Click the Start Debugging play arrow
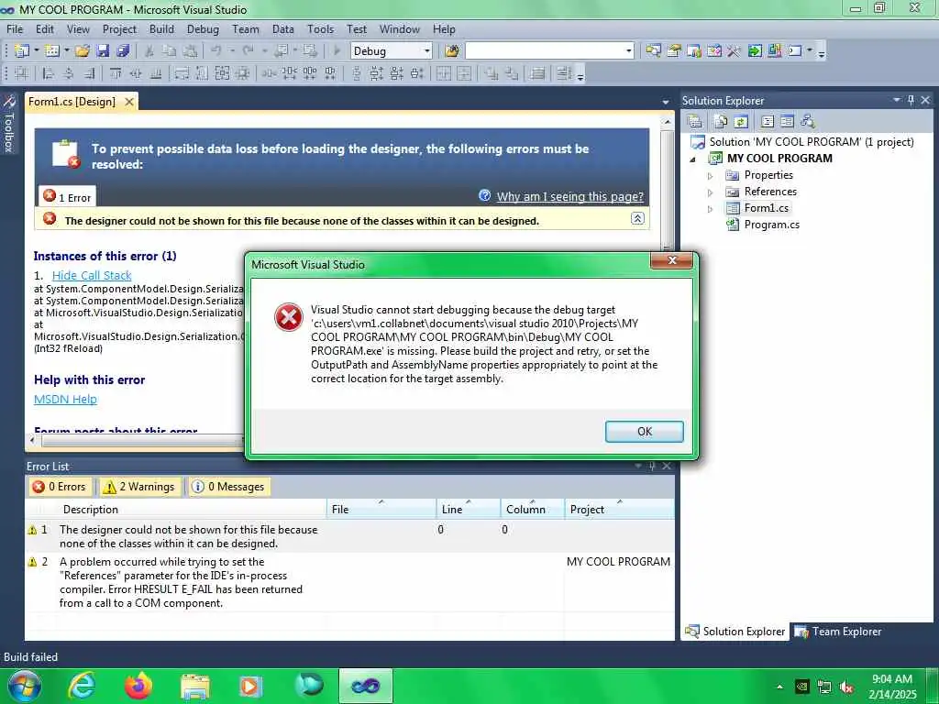 (x=337, y=51)
